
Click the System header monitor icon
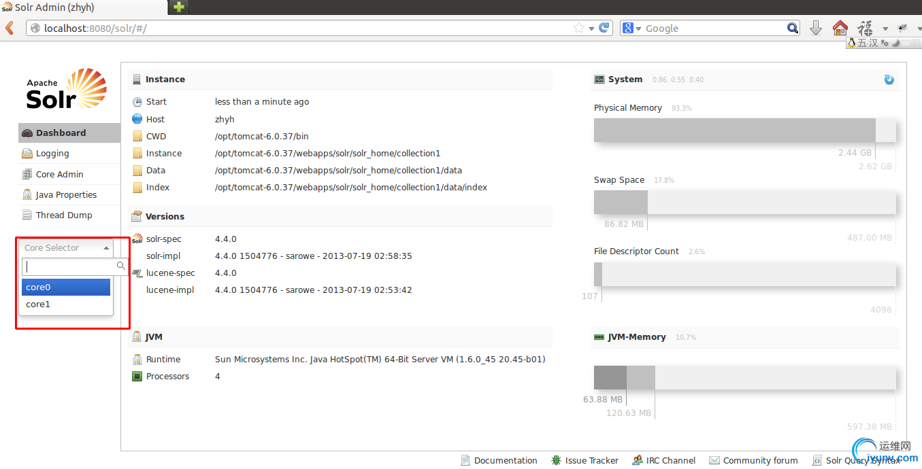[599, 80]
